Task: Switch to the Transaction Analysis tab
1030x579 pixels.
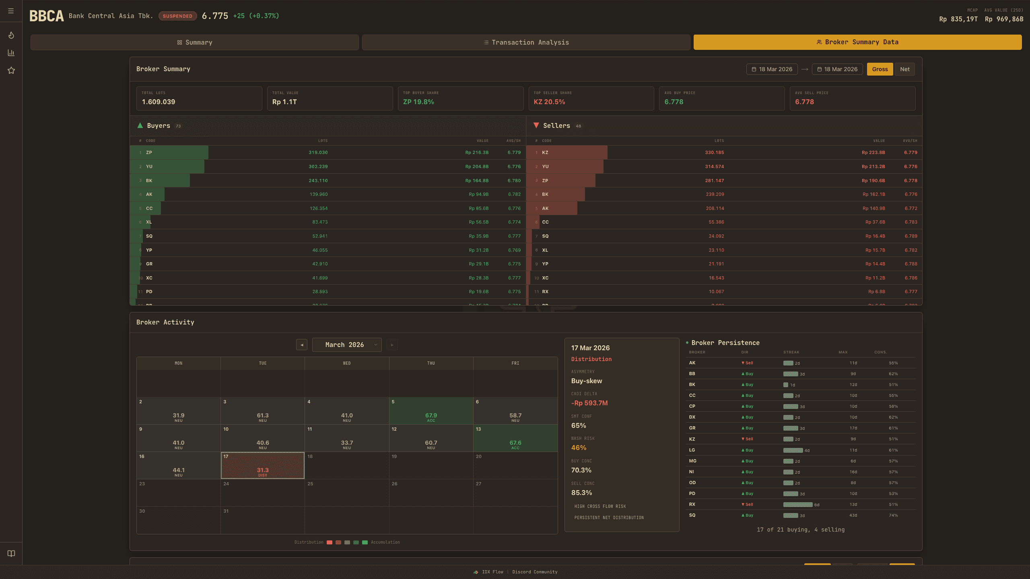Action: [x=526, y=42]
